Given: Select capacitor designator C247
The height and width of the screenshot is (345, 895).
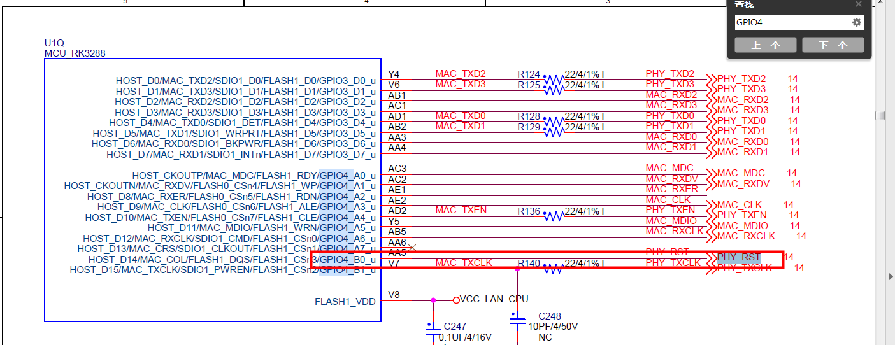Looking at the screenshot, I should (455, 327).
